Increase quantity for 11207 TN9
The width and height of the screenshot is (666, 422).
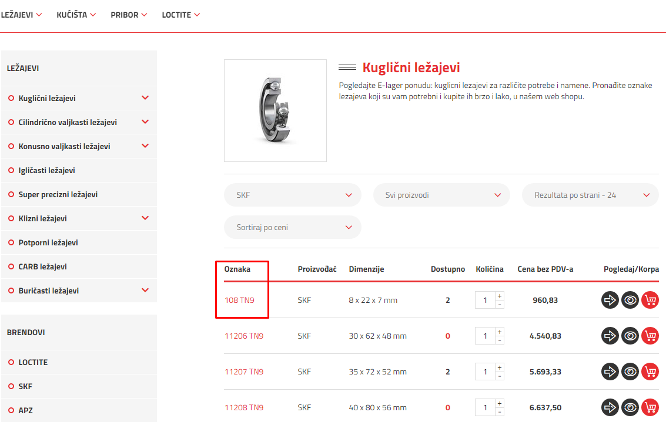[x=500, y=367]
